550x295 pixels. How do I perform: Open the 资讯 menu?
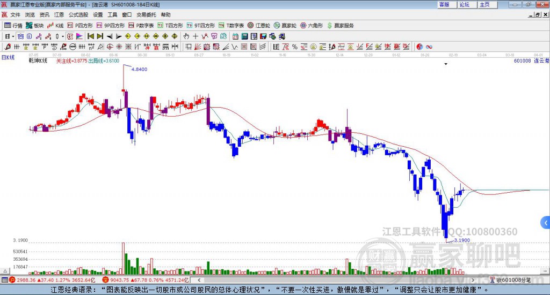tap(44, 14)
